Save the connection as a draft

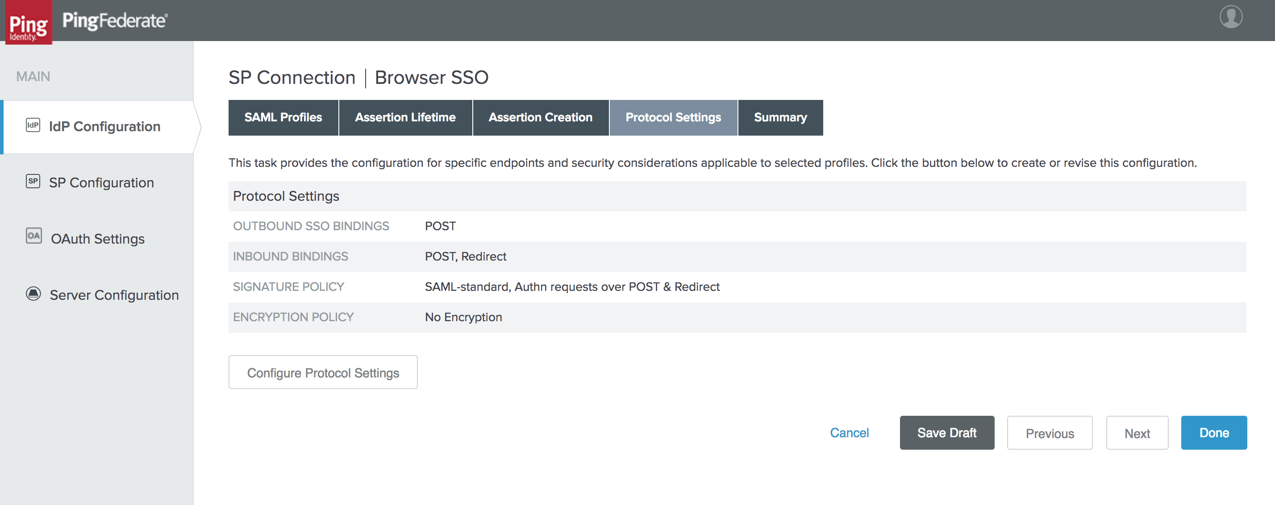pyautogui.click(x=947, y=433)
